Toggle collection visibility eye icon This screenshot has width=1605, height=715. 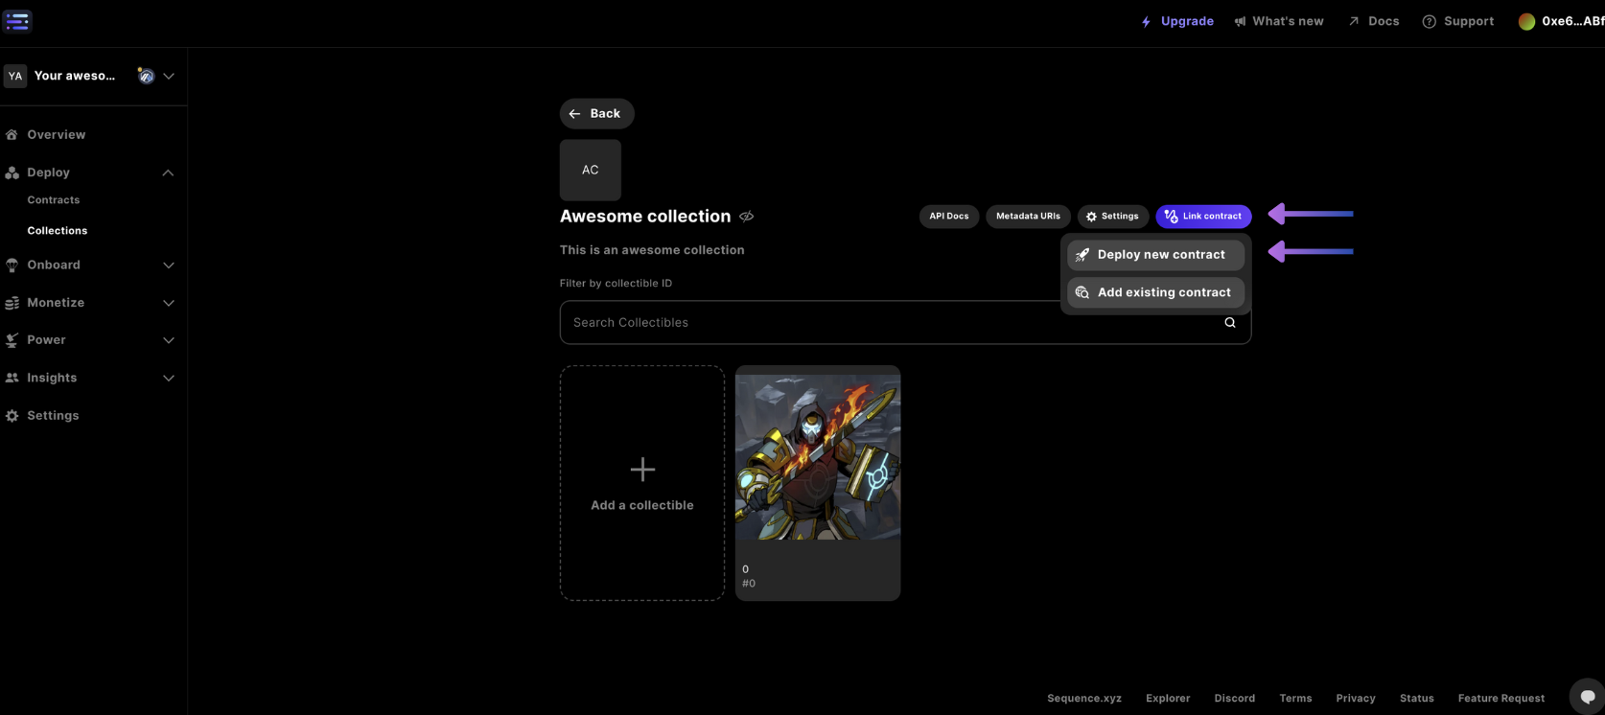[x=747, y=217]
